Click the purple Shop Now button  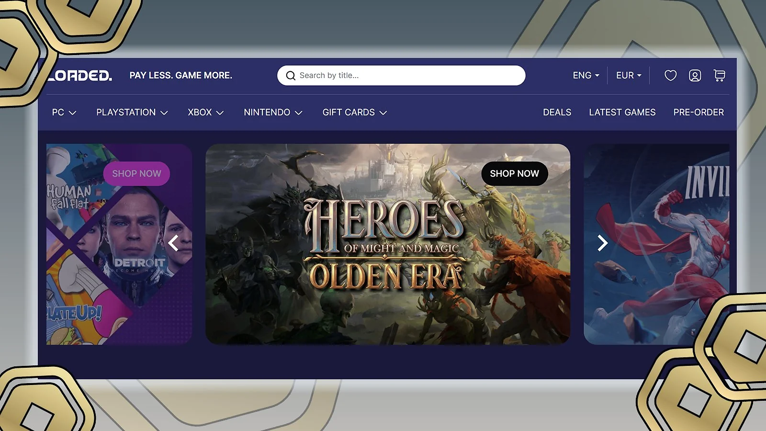pos(136,173)
